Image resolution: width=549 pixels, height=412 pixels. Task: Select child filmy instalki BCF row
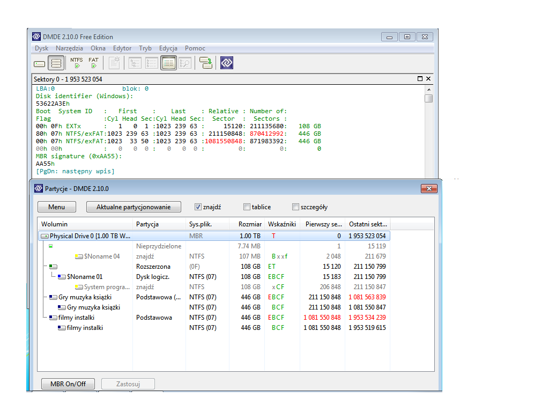pos(214,328)
